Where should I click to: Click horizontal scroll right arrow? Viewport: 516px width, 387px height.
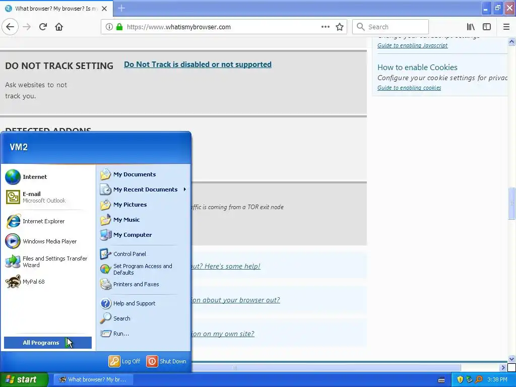click(503, 367)
